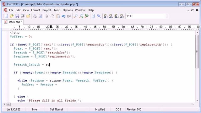Click the Paste clipboard icon
Screen dimensions: 201x113
pos(58,16)
